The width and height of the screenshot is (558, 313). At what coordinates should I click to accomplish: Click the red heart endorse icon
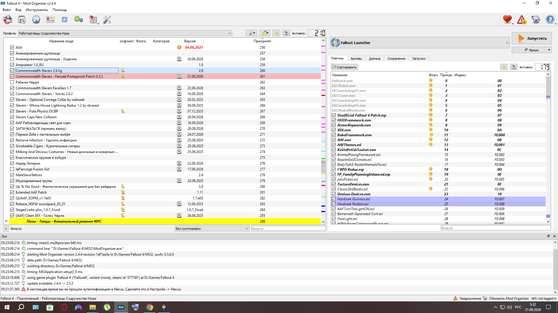(x=507, y=20)
